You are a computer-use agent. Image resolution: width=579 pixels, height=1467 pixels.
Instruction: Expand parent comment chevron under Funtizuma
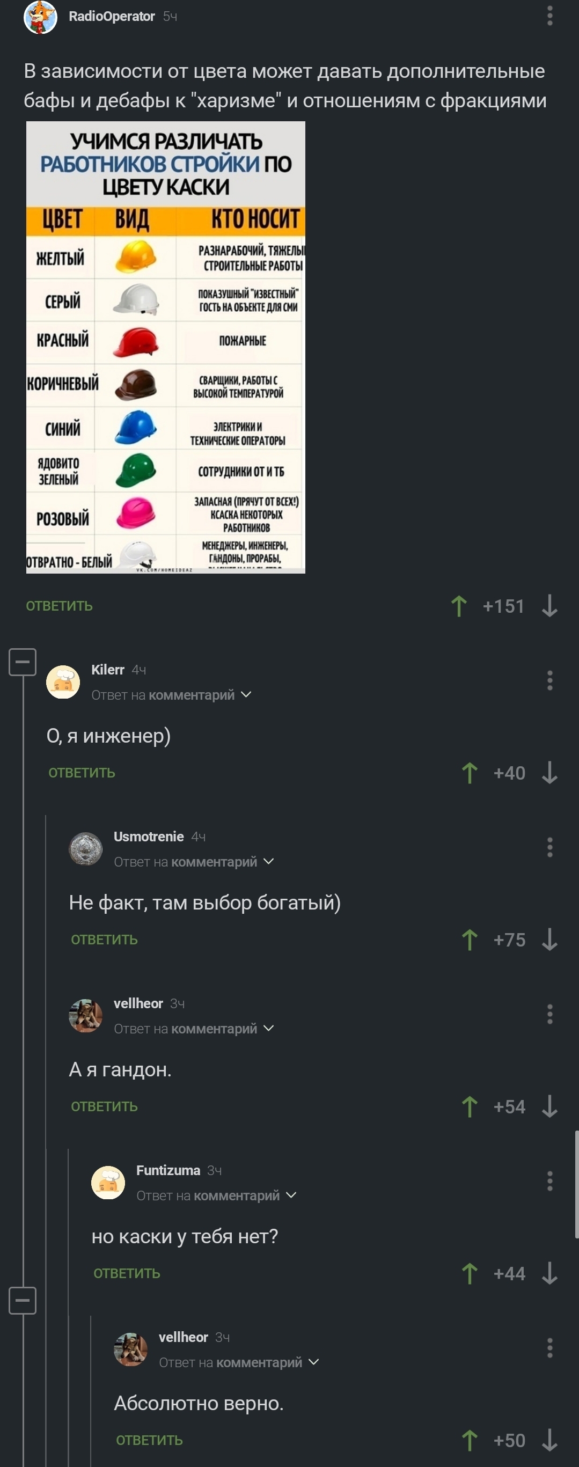click(x=291, y=1195)
